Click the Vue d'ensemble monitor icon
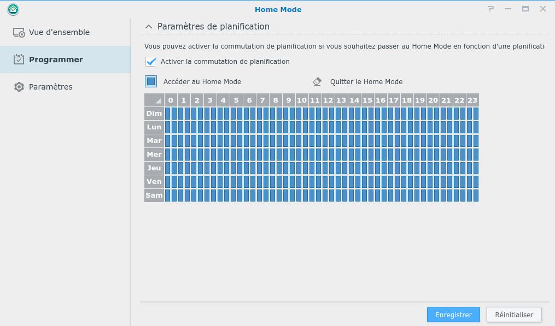The height and width of the screenshot is (326, 555). pyautogui.click(x=19, y=33)
